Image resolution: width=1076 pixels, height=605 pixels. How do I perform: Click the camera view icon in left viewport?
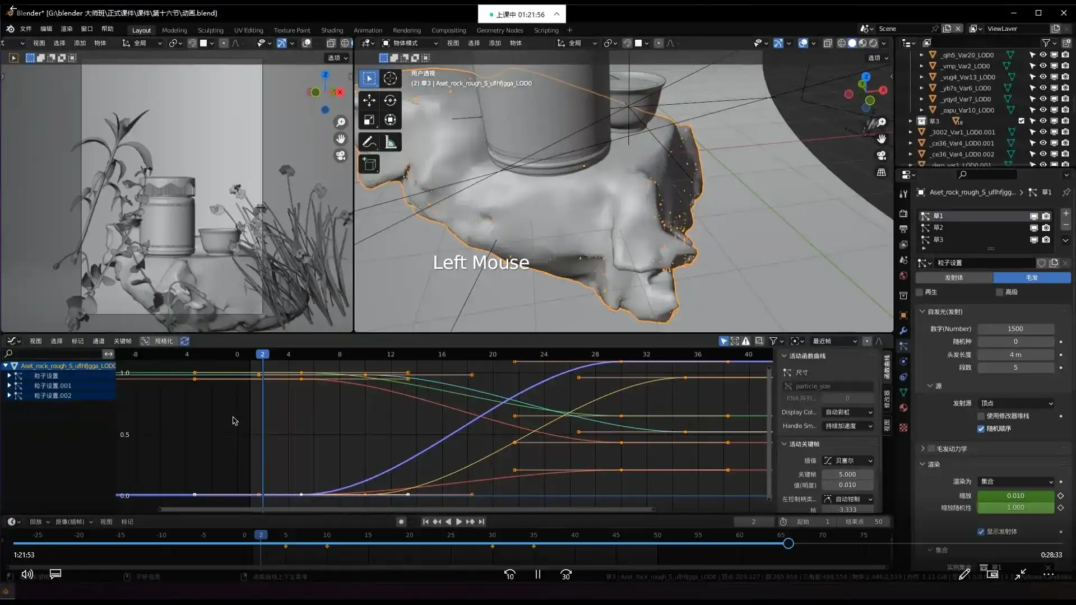341,156
